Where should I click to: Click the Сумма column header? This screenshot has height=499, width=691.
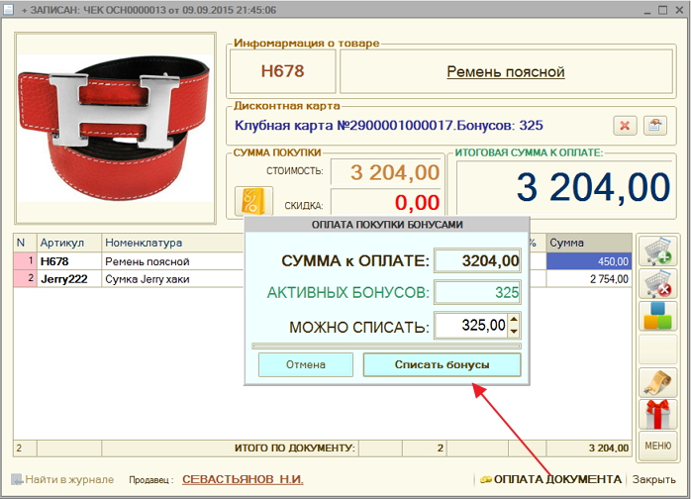click(589, 243)
